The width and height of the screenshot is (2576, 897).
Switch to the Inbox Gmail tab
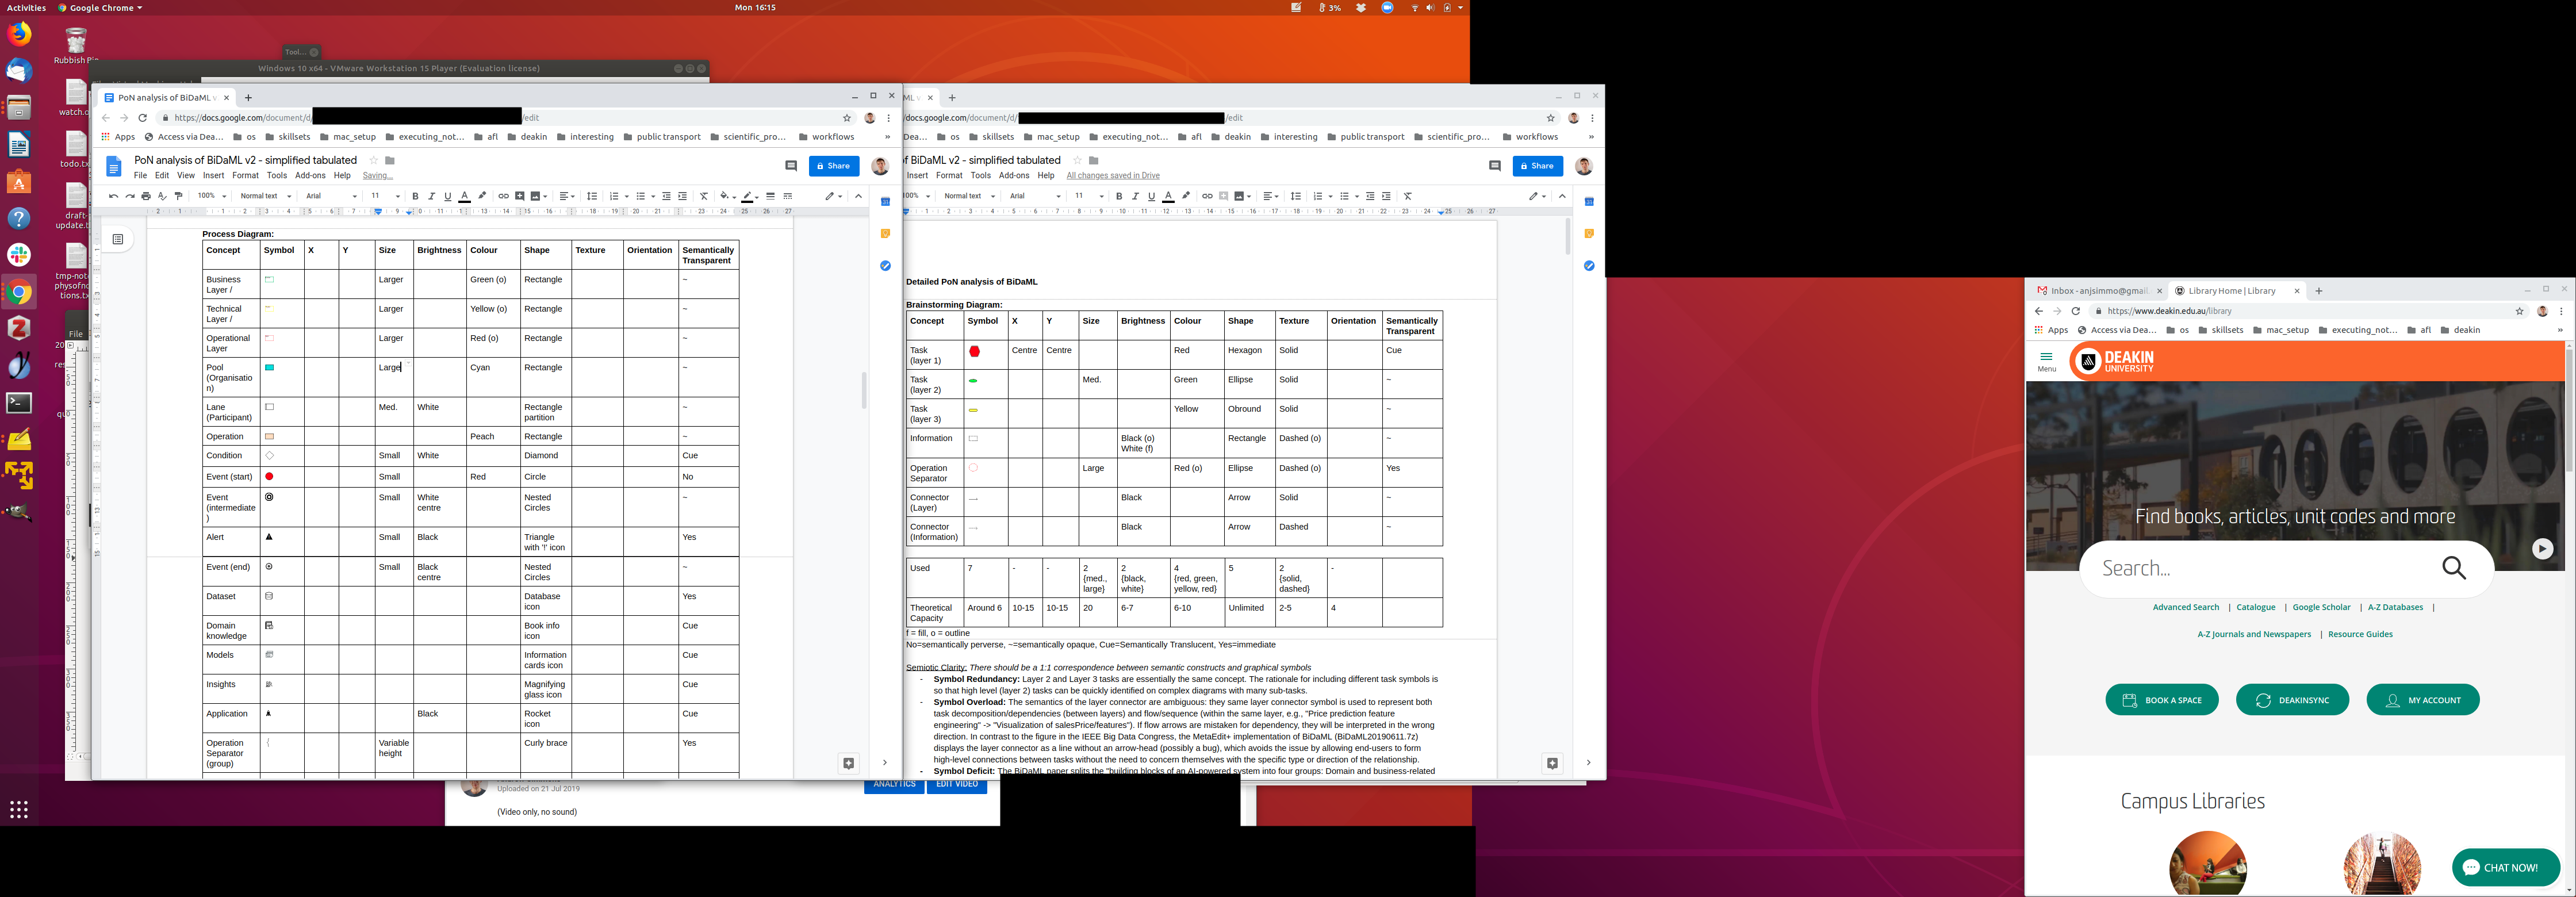2096,291
